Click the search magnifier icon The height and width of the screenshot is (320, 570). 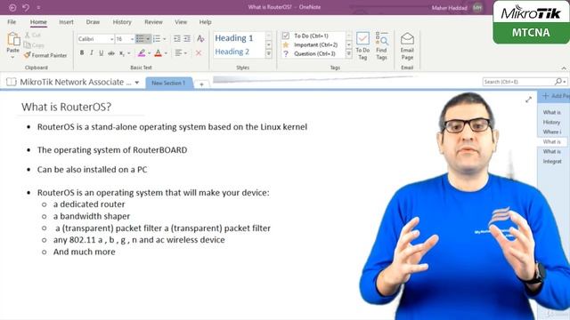(558, 82)
